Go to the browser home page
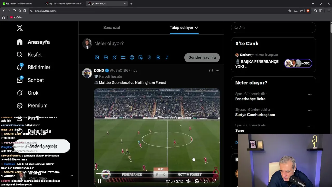 19,11
